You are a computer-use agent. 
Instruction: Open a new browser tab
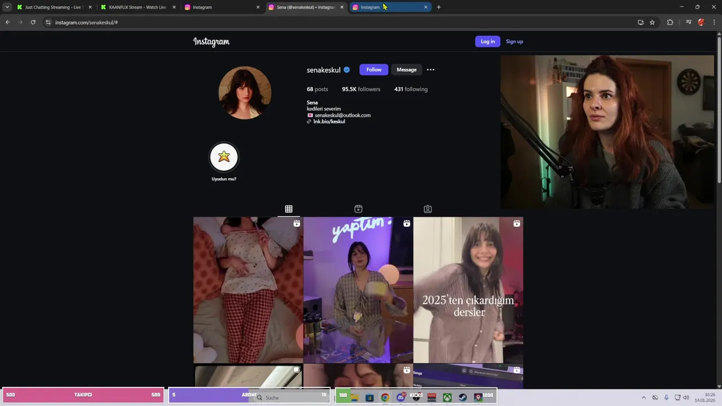[x=439, y=7]
